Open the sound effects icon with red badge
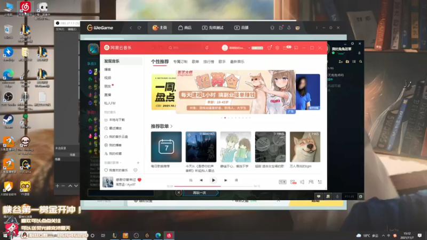The width and height of the screenshot is (427, 240). (x=293, y=182)
